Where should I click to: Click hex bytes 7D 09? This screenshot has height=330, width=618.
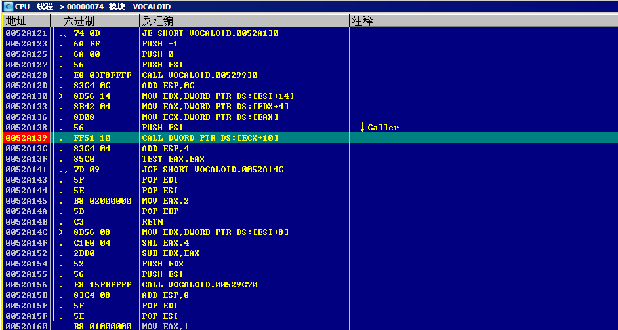coord(87,170)
